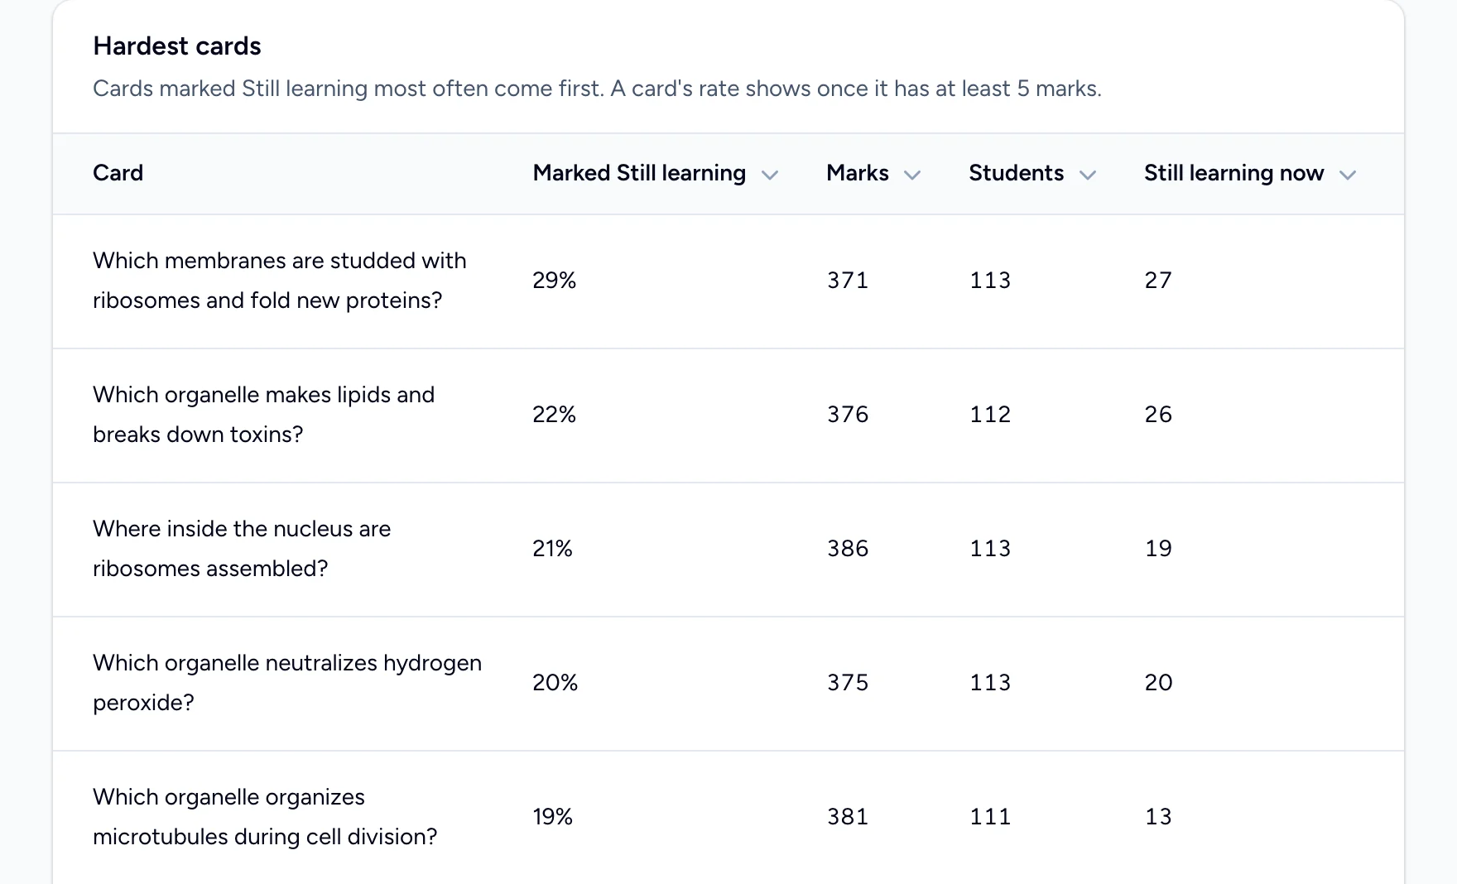Open the membranes studded with ribosomes card
This screenshot has height=884, width=1457.
pos(280,281)
